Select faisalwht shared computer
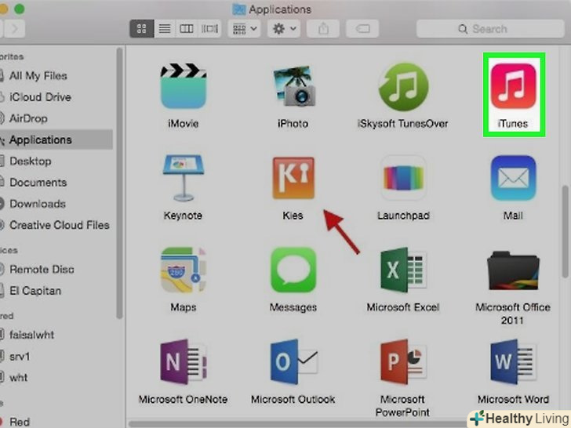This screenshot has height=428, width=571. pyautogui.click(x=31, y=335)
